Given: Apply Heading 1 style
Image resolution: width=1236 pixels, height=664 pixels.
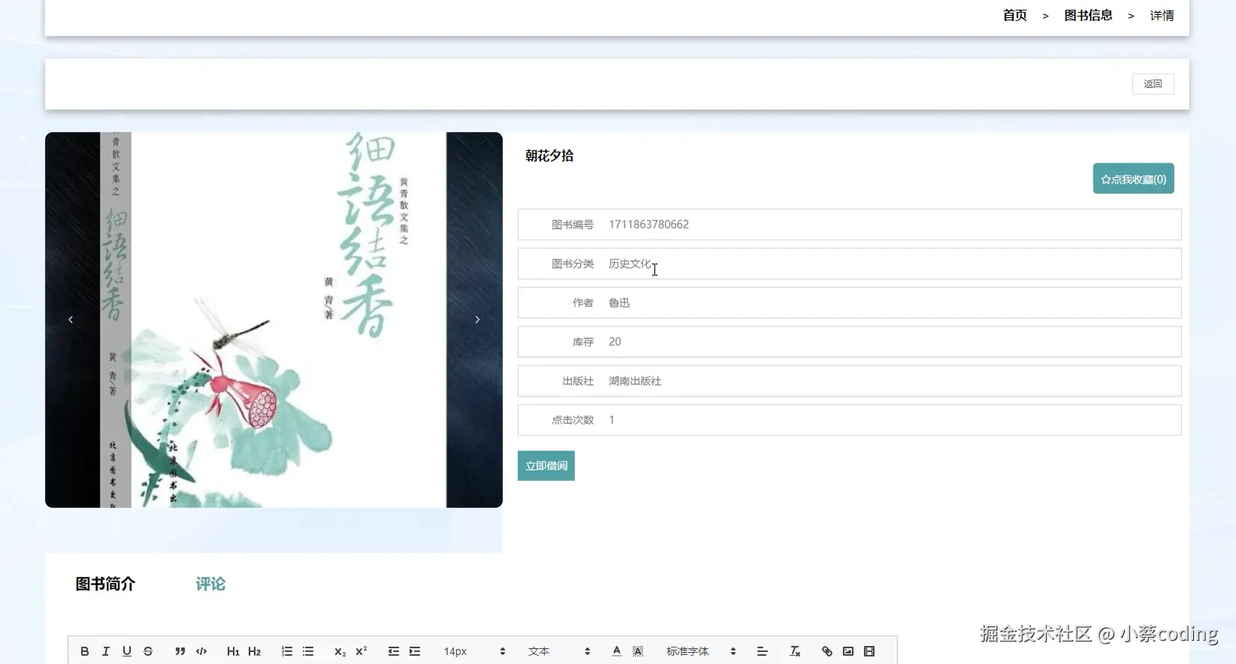Looking at the screenshot, I should pyautogui.click(x=233, y=651).
